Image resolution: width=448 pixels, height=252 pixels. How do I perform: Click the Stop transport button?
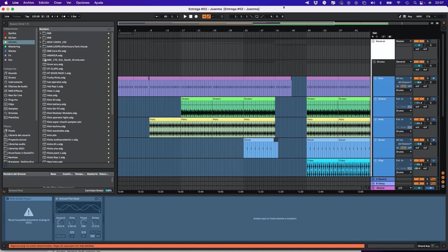[190, 17]
